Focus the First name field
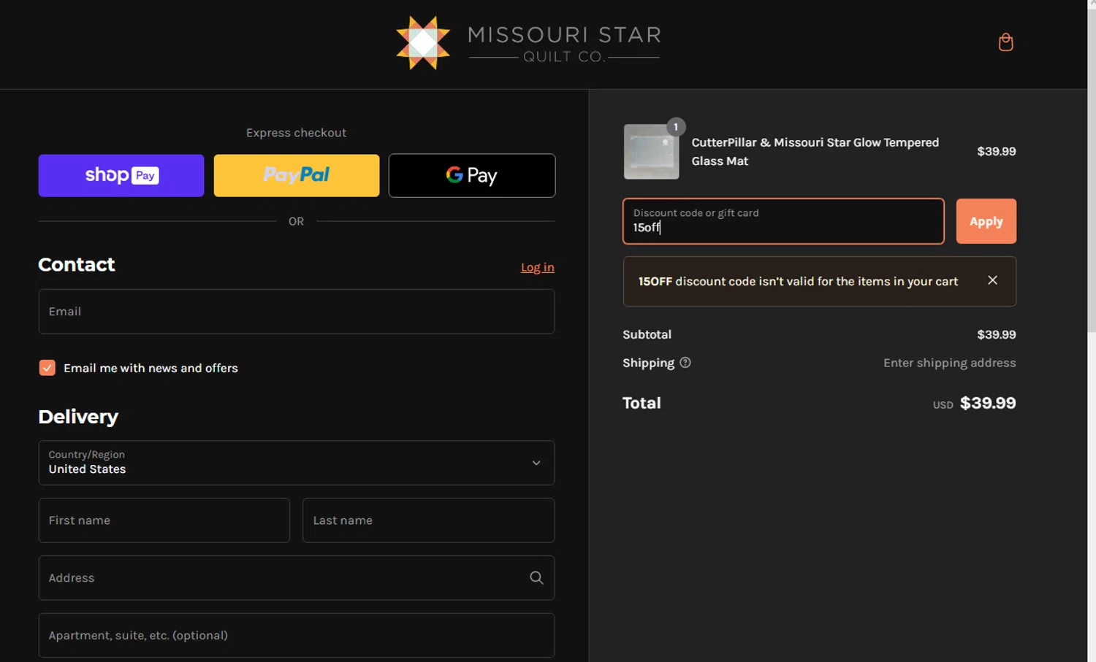1096x662 pixels. (x=164, y=520)
